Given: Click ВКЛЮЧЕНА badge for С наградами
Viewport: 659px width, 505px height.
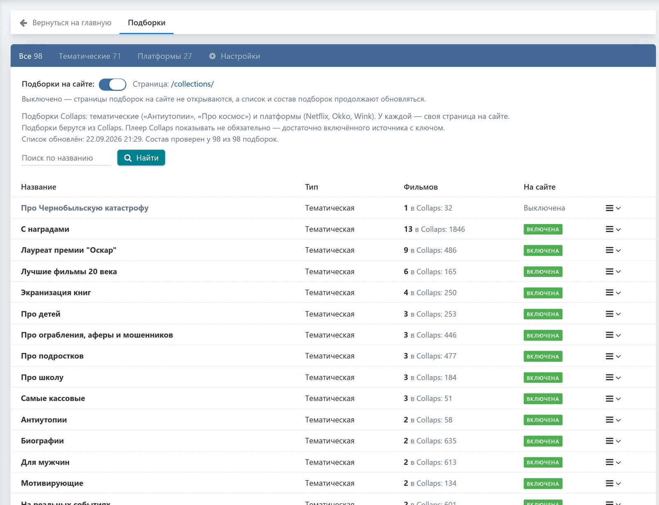Looking at the screenshot, I should click(x=543, y=229).
